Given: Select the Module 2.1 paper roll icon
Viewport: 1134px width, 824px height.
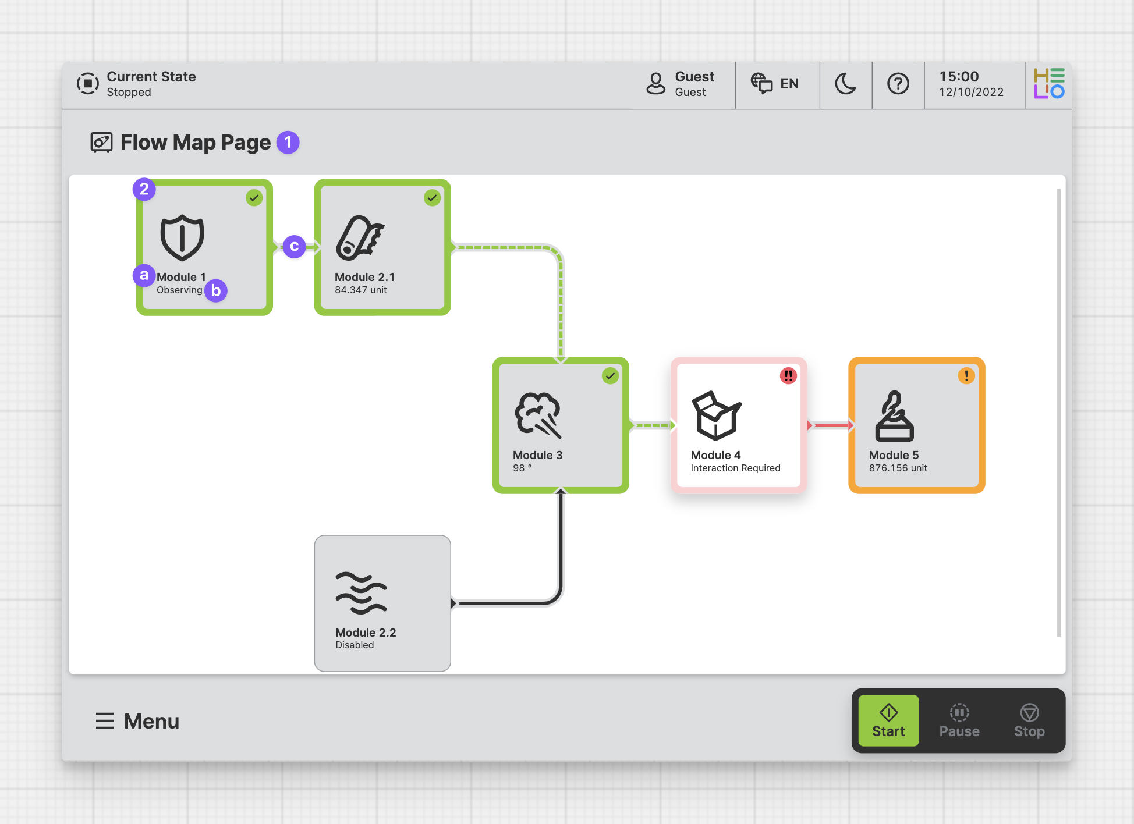Looking at the screenshot, I should pyautogui.click(x=360, y=238).
